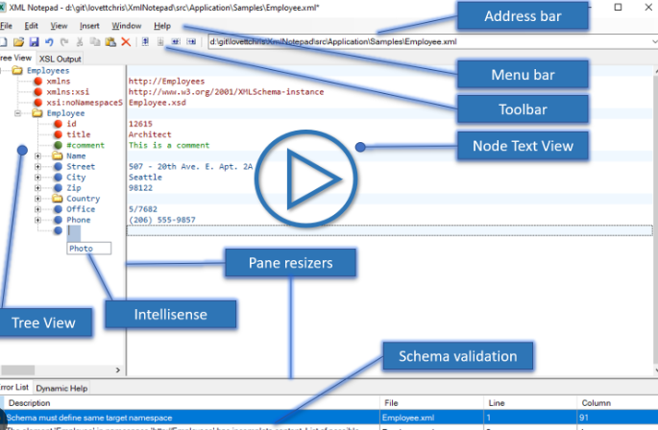Expand the Country folder node

click(37, 199)
